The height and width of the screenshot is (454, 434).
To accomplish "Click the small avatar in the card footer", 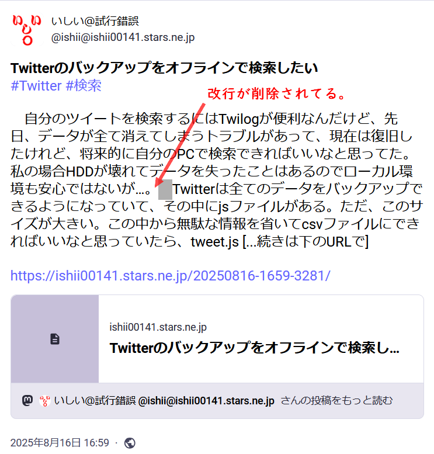I will point(44,401).
